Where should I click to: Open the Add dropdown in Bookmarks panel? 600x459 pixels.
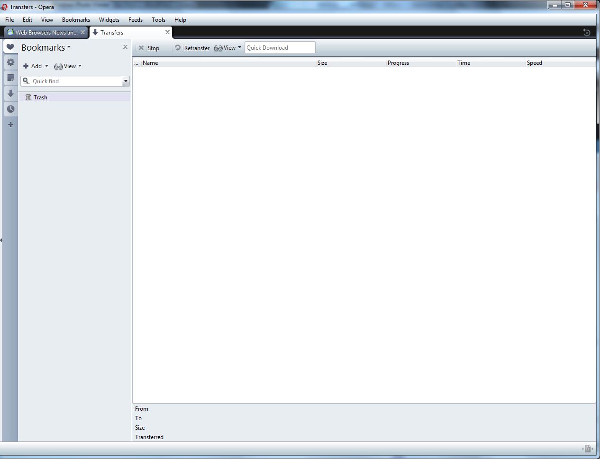pyautogui.click(x=36, y=66)
